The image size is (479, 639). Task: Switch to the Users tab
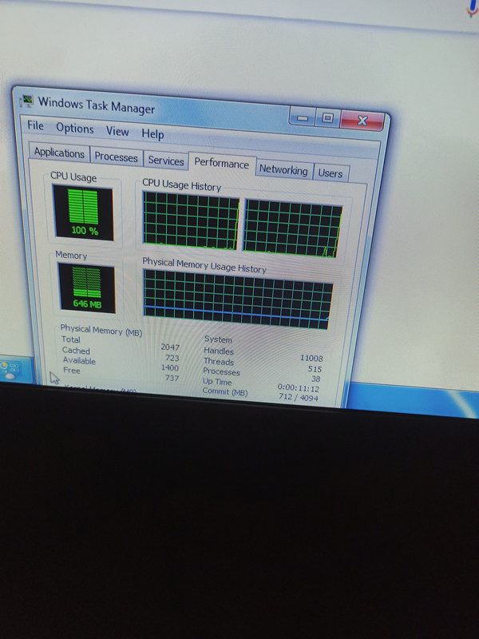point(331,173)
